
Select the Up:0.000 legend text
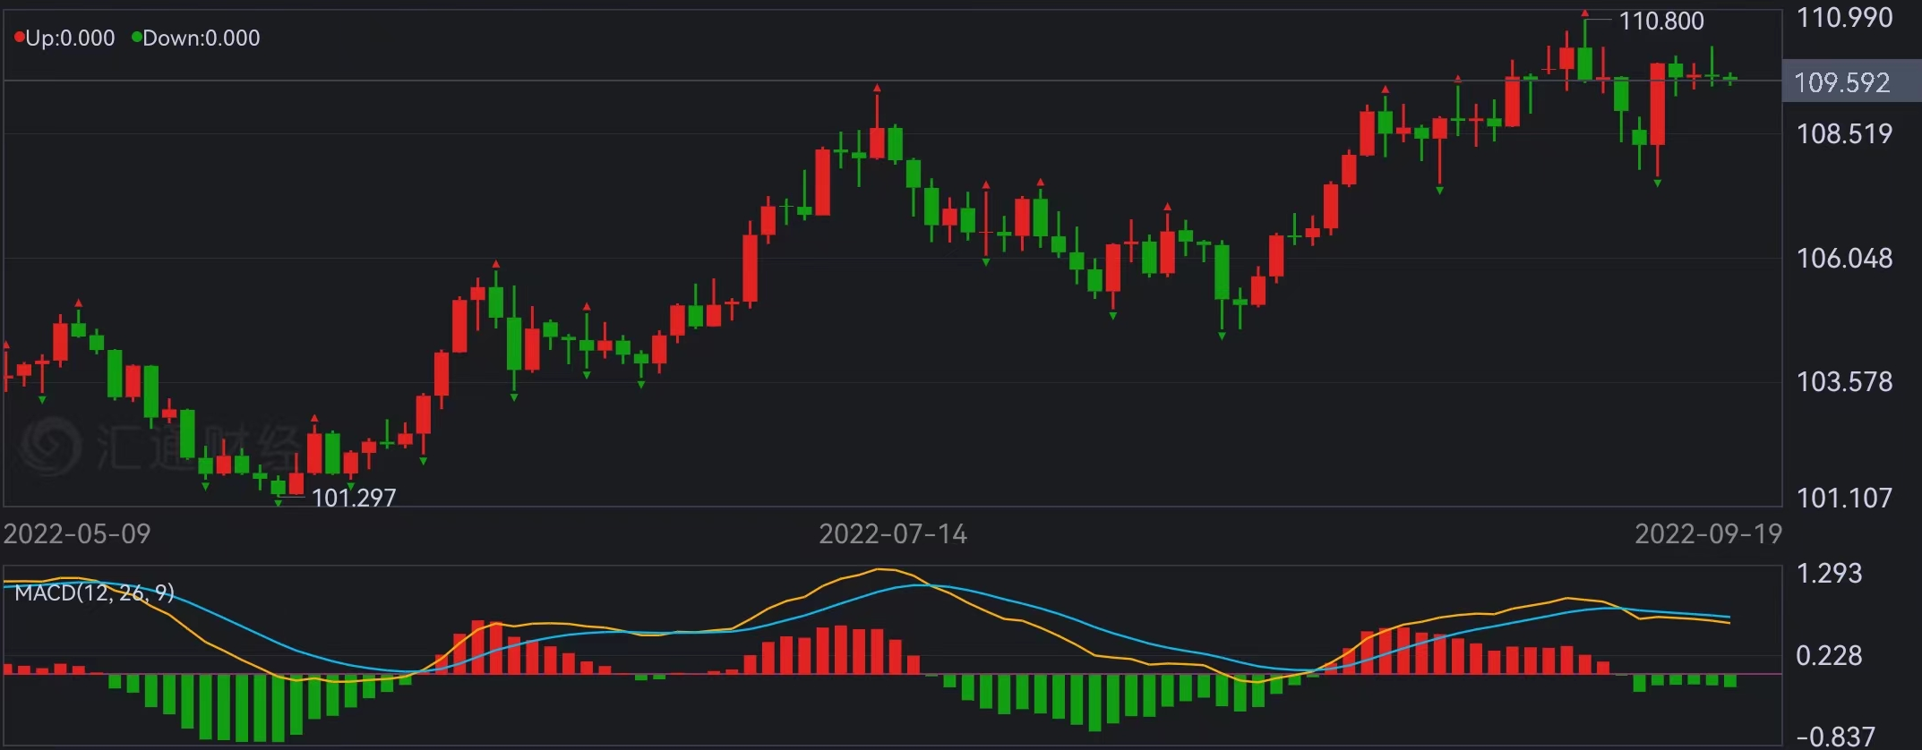click(70, 38)
